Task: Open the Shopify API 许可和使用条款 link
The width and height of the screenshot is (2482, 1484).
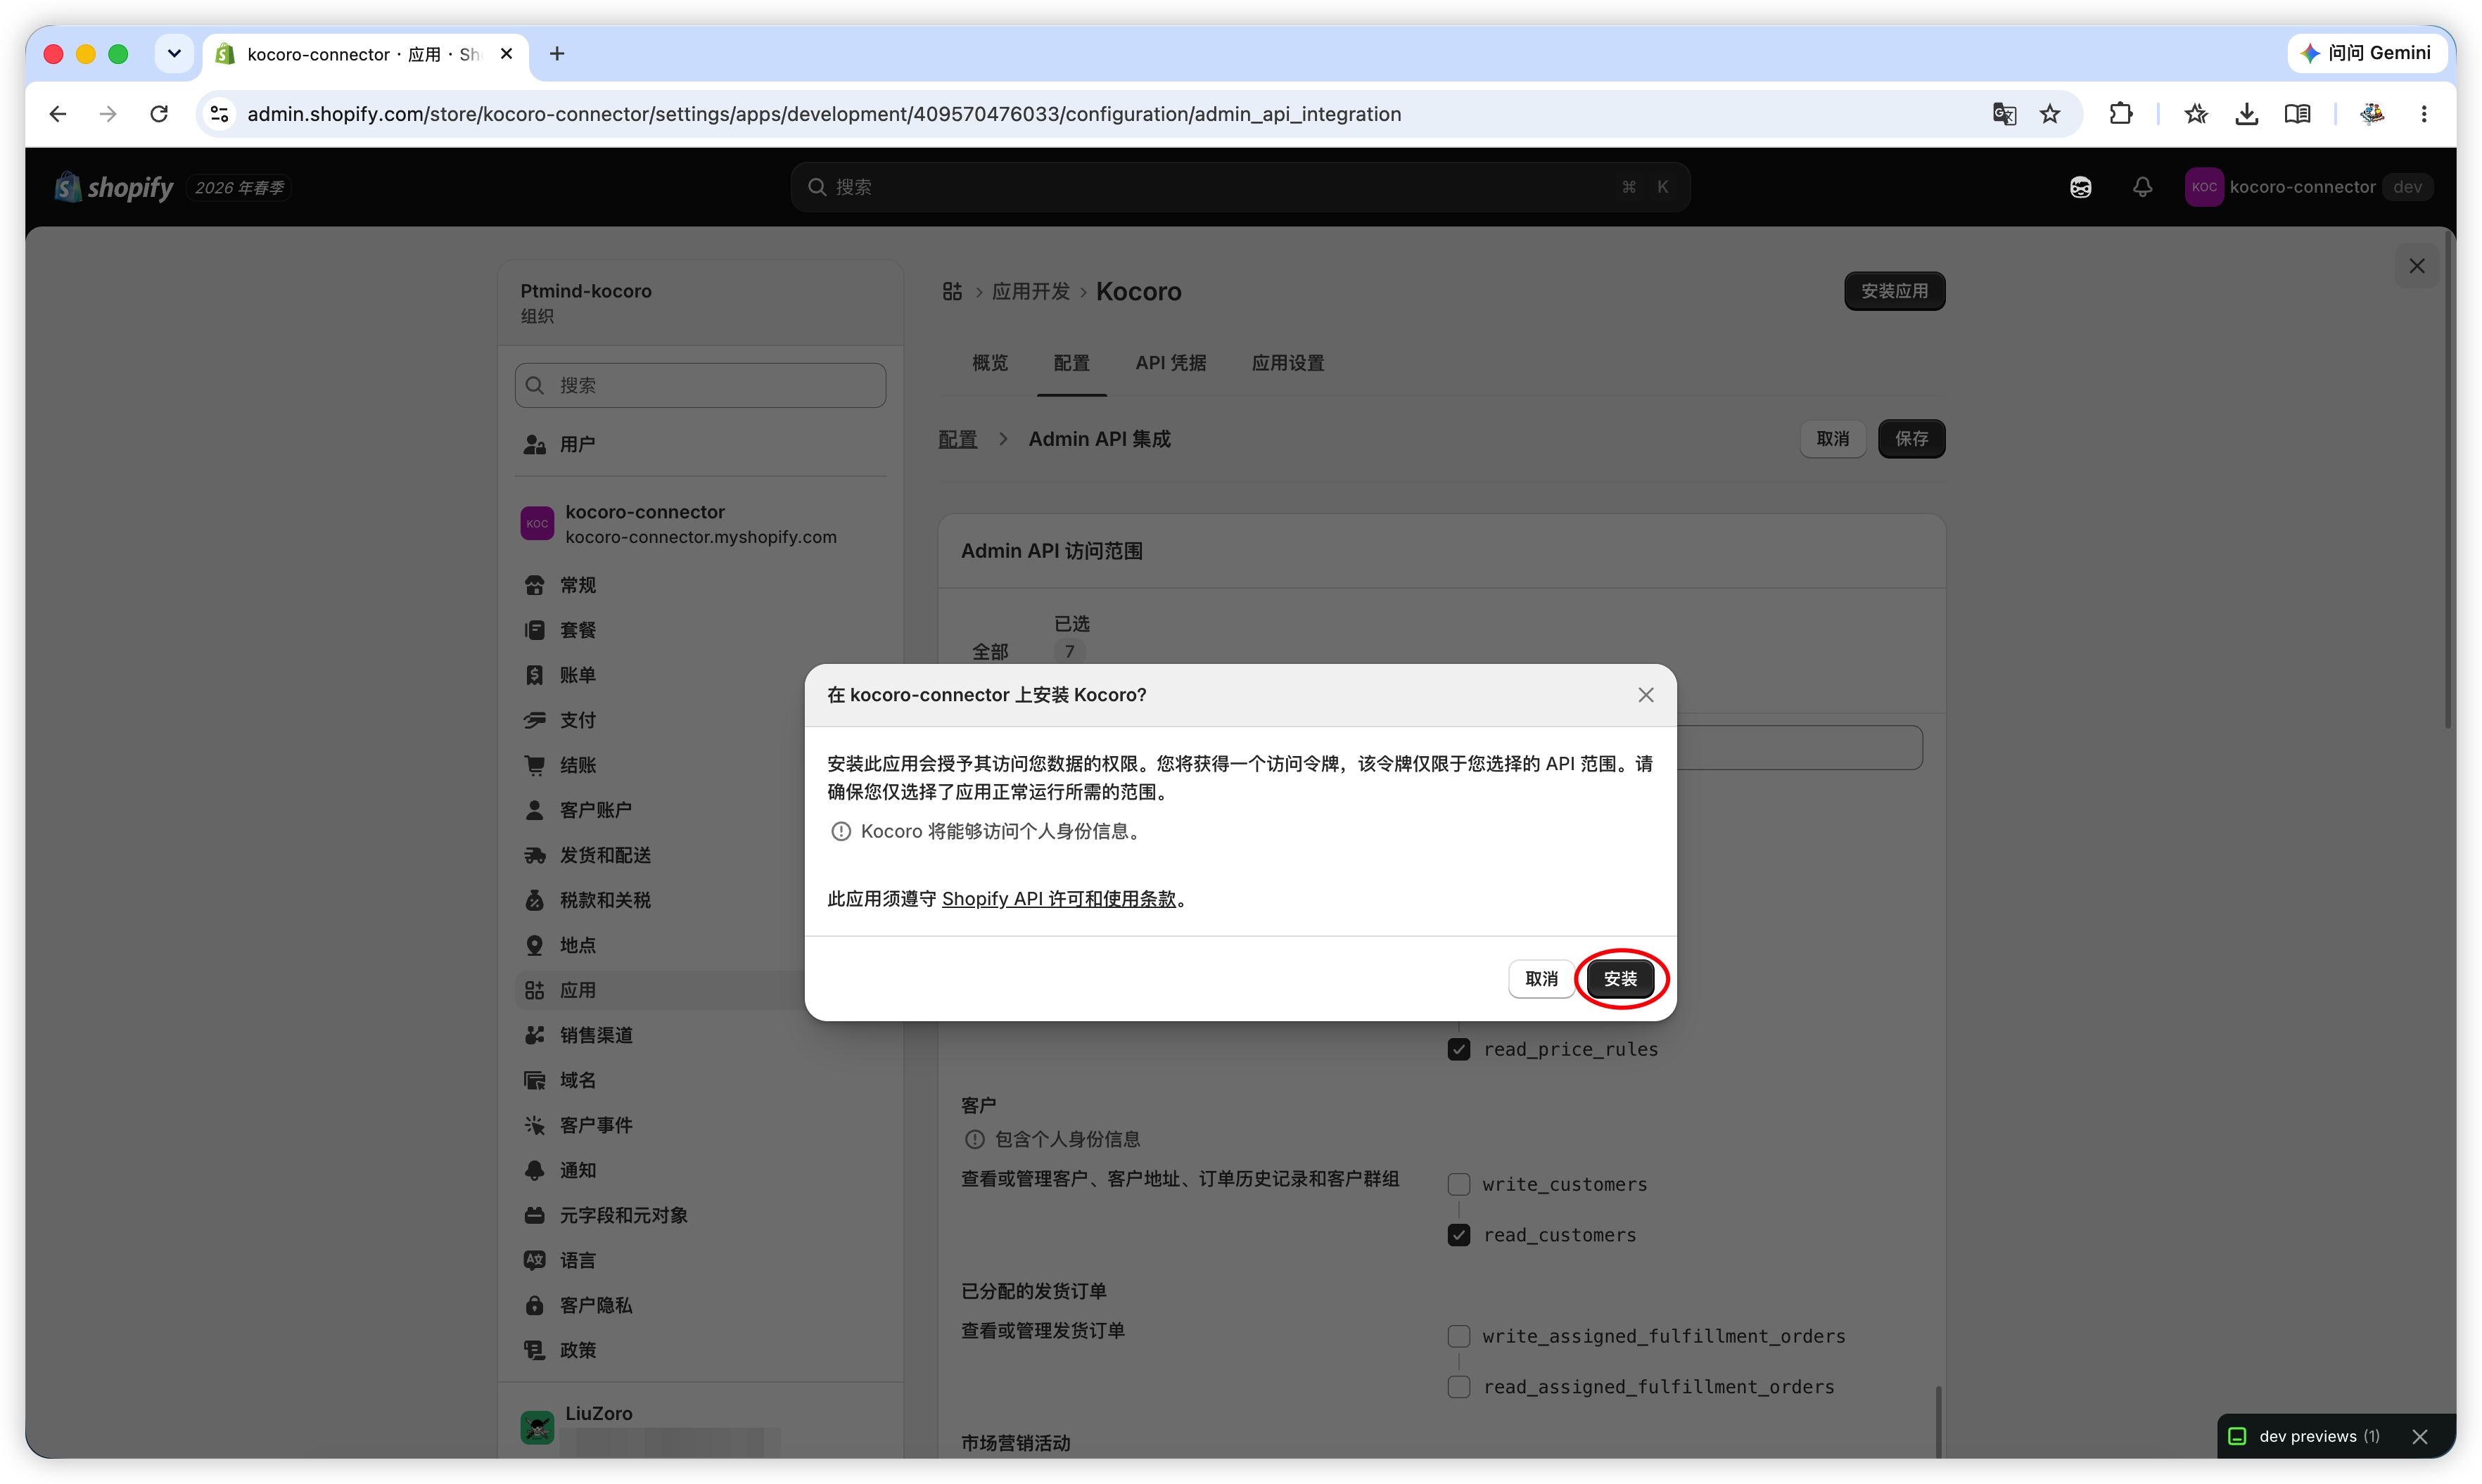Action: [x=1059, y=898]
